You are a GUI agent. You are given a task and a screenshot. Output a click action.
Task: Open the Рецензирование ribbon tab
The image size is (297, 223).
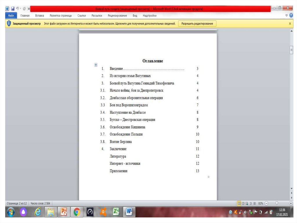point(117,16)
